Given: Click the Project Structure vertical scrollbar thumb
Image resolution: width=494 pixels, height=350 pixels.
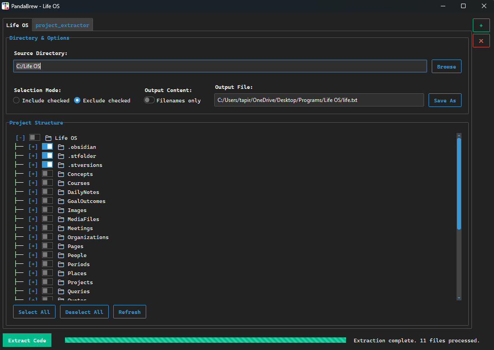Looking at the screenshot, I should coord(459,184).
